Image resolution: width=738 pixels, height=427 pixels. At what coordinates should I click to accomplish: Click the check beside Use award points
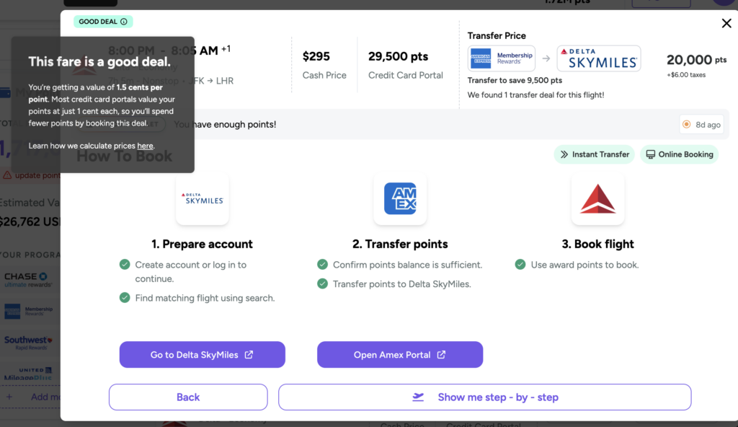point(520,265)
